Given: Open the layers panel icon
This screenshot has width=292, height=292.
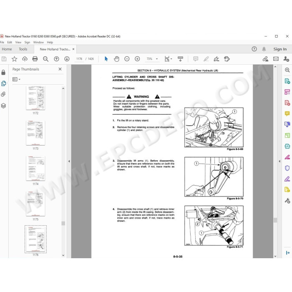Looking at the screenshot, I should (x=3, y=106).
